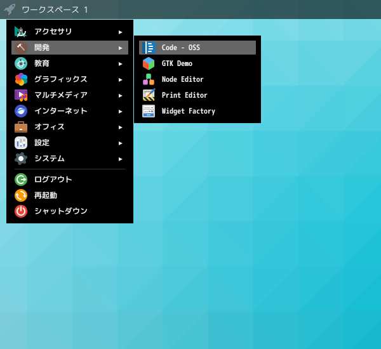Expand the アクセサリ submenu arrow
The image size is (381, 349).
tap(121, 32)
